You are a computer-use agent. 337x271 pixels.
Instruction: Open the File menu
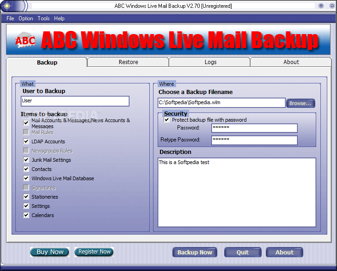[x=10, y=18]
